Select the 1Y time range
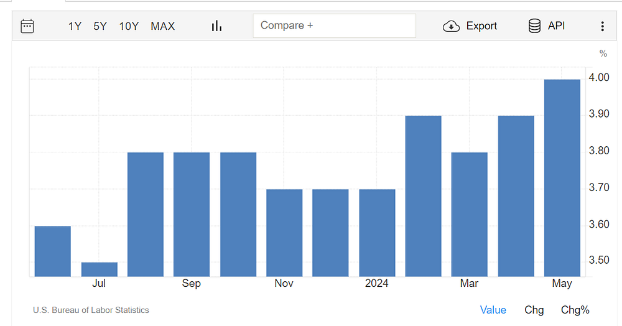This screenshot has height=326, width=622. click(75, 26)
